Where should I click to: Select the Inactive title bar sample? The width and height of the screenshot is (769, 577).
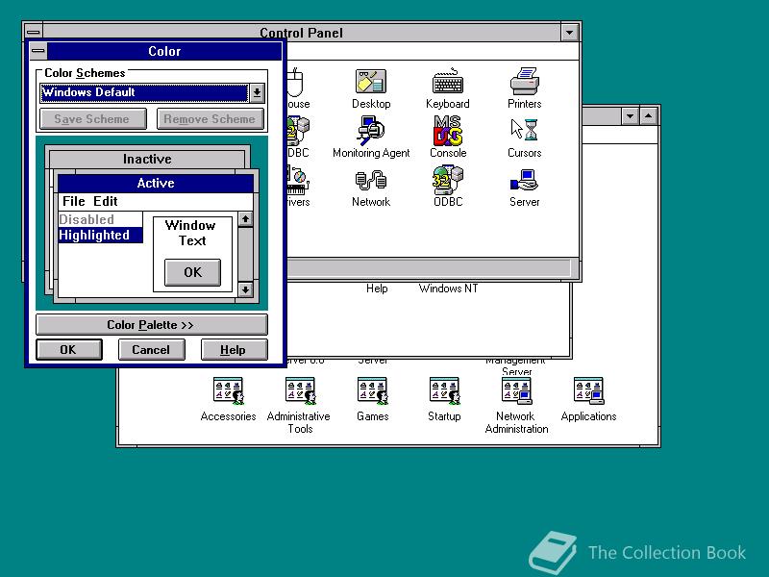147,159
